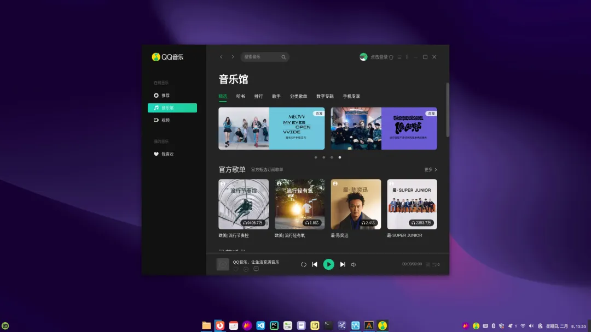Like the current song with the heart

[x=235, y=269]
